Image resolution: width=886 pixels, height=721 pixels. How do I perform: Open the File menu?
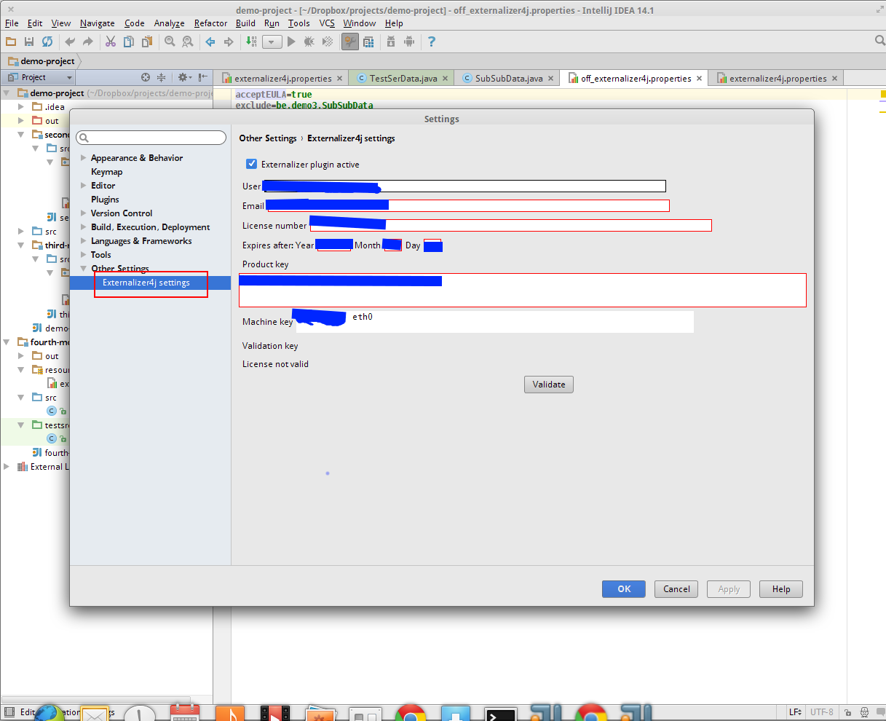point(12,23)
